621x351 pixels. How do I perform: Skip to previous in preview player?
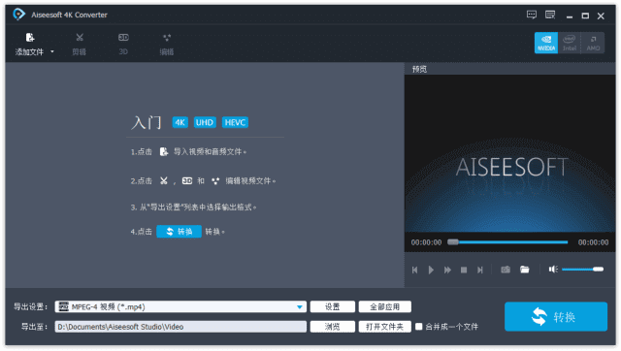click(414, 270)
